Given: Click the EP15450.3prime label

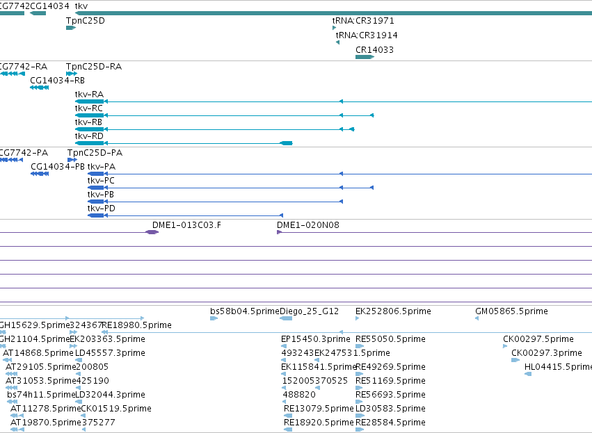Looking at the screenshot, I should pos(316,339).
